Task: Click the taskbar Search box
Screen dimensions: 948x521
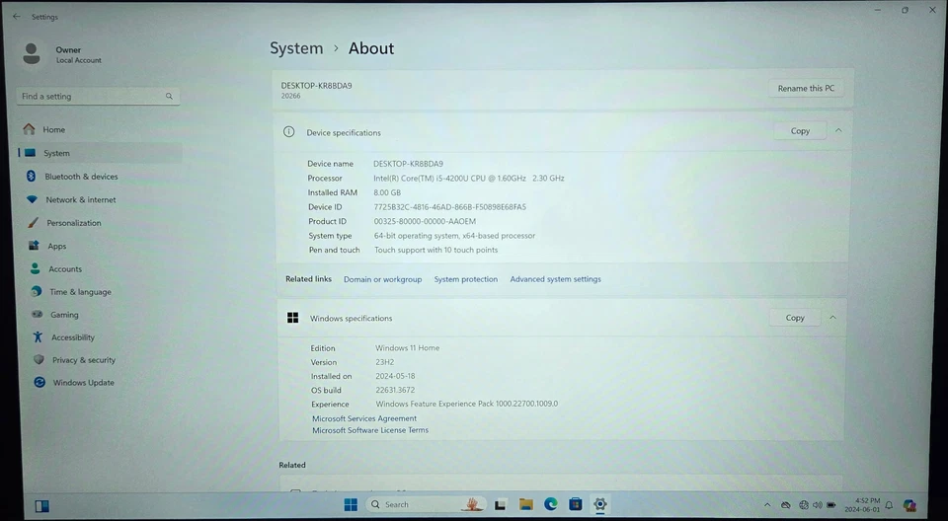Action: (x=427, y=504)
